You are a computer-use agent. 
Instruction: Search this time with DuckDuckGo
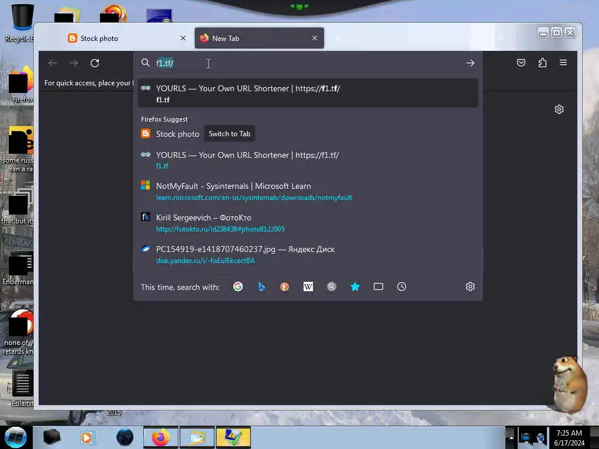pos(285,286)
